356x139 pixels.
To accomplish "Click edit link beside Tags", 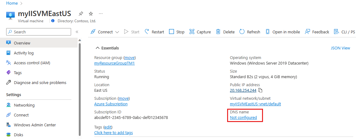I will 108,127.
